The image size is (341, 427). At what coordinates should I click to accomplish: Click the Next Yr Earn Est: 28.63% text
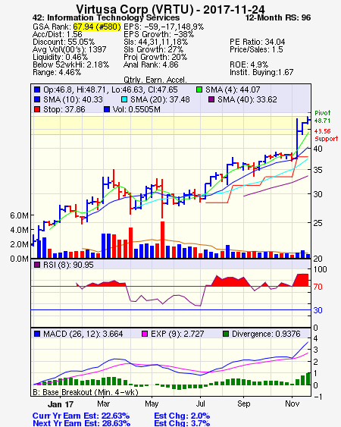pyautogui.click(x=81, y=423)
